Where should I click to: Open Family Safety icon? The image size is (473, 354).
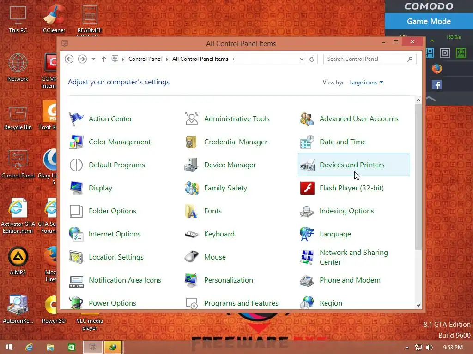click(x=192, y=188)
